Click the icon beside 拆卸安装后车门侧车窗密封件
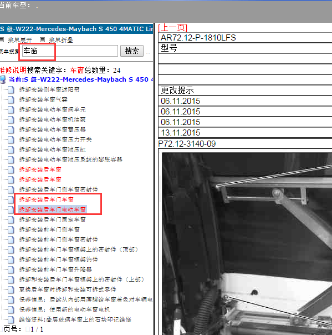332x335 pixels. click(x=11, y=189)
